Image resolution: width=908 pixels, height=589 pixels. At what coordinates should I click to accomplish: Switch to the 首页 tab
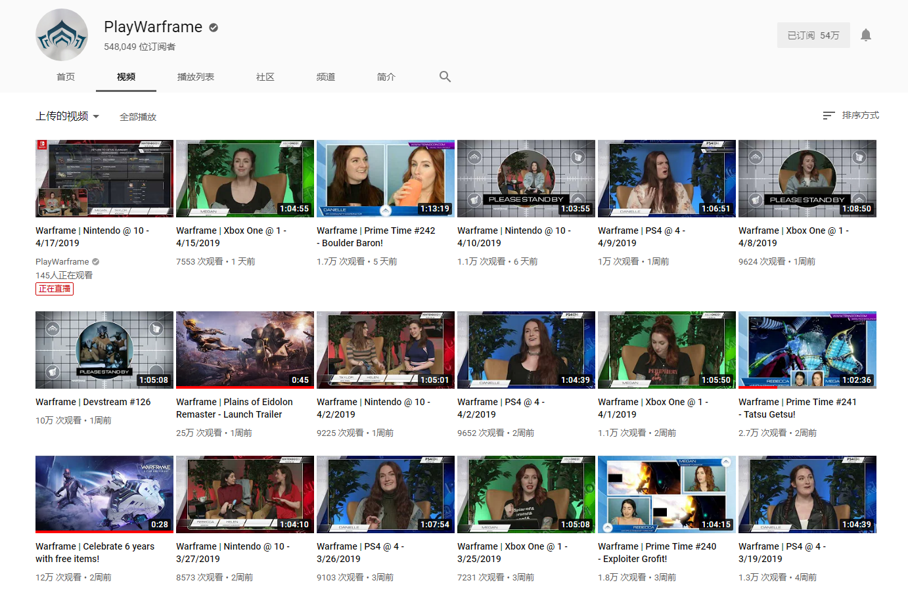66,77
